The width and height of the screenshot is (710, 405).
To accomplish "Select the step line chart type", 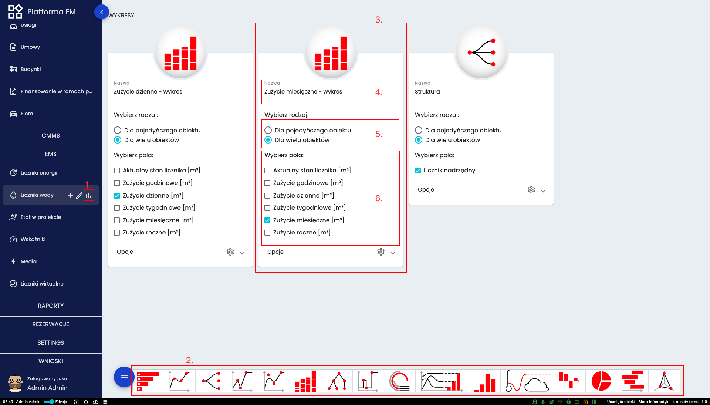I will click(x=368, y=381).
